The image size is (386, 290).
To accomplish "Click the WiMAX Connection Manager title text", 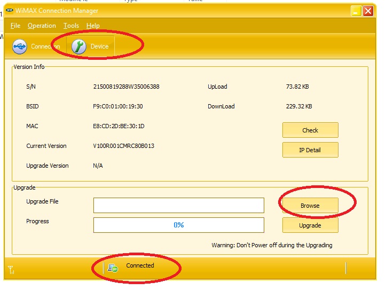I will pos(57,11).
